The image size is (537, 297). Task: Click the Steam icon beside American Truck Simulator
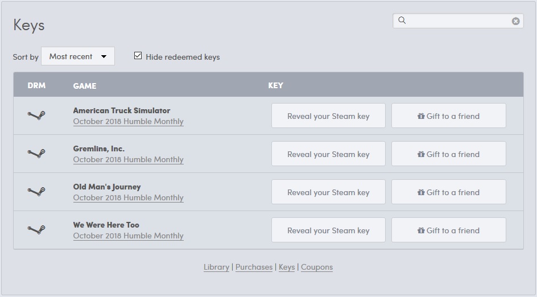click(x=36, y=115)
